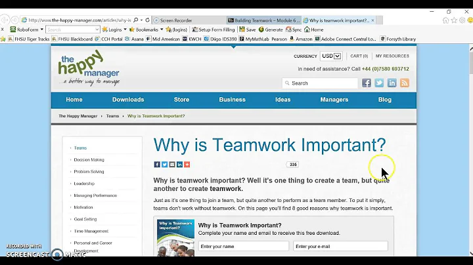The width and height of the screenshot is (473, 265).
Task: Open the Business navigation menu item
Action: (233, 100)
